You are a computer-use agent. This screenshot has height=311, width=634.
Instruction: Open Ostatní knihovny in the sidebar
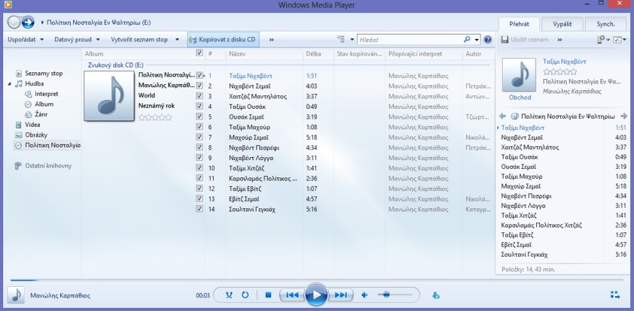pos(48,166)
